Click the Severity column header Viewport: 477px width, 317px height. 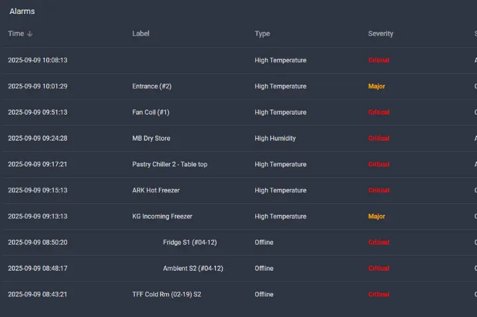(380, 34)
